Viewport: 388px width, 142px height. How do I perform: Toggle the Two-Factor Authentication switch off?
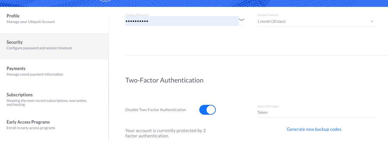click(207, 110)
